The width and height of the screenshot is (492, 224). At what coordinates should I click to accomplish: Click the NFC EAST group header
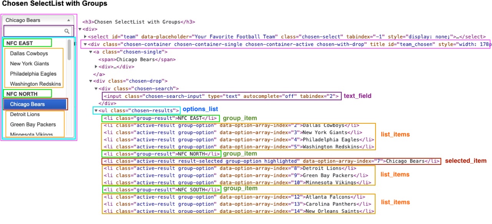(x=20, y=43)
